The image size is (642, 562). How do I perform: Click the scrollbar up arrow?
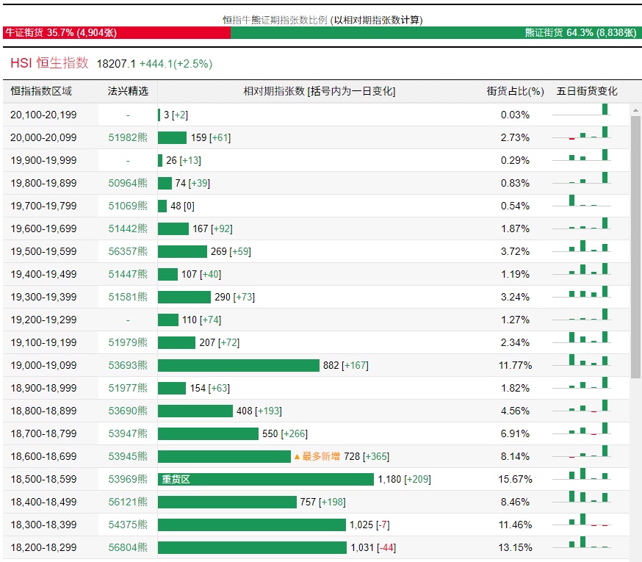(636, 110)
